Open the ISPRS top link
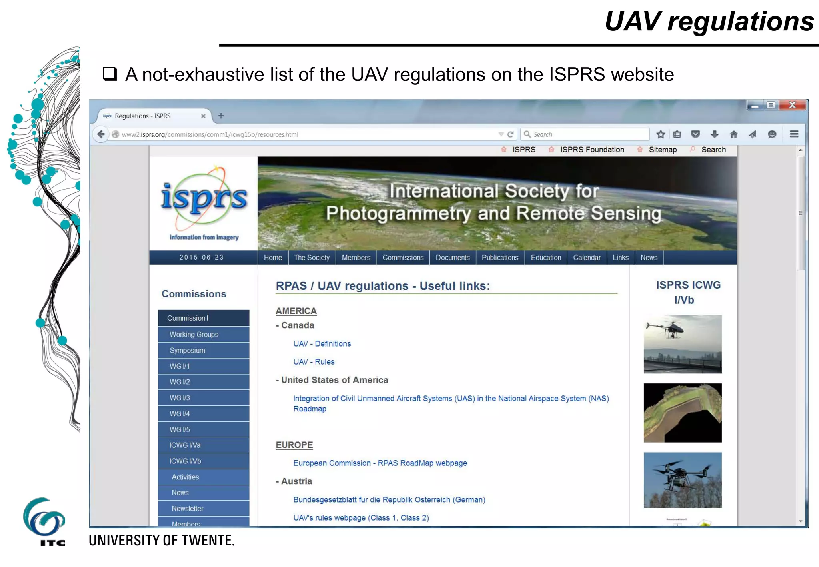819x567 pixels. pyautogui.click(x=524, y=150)
